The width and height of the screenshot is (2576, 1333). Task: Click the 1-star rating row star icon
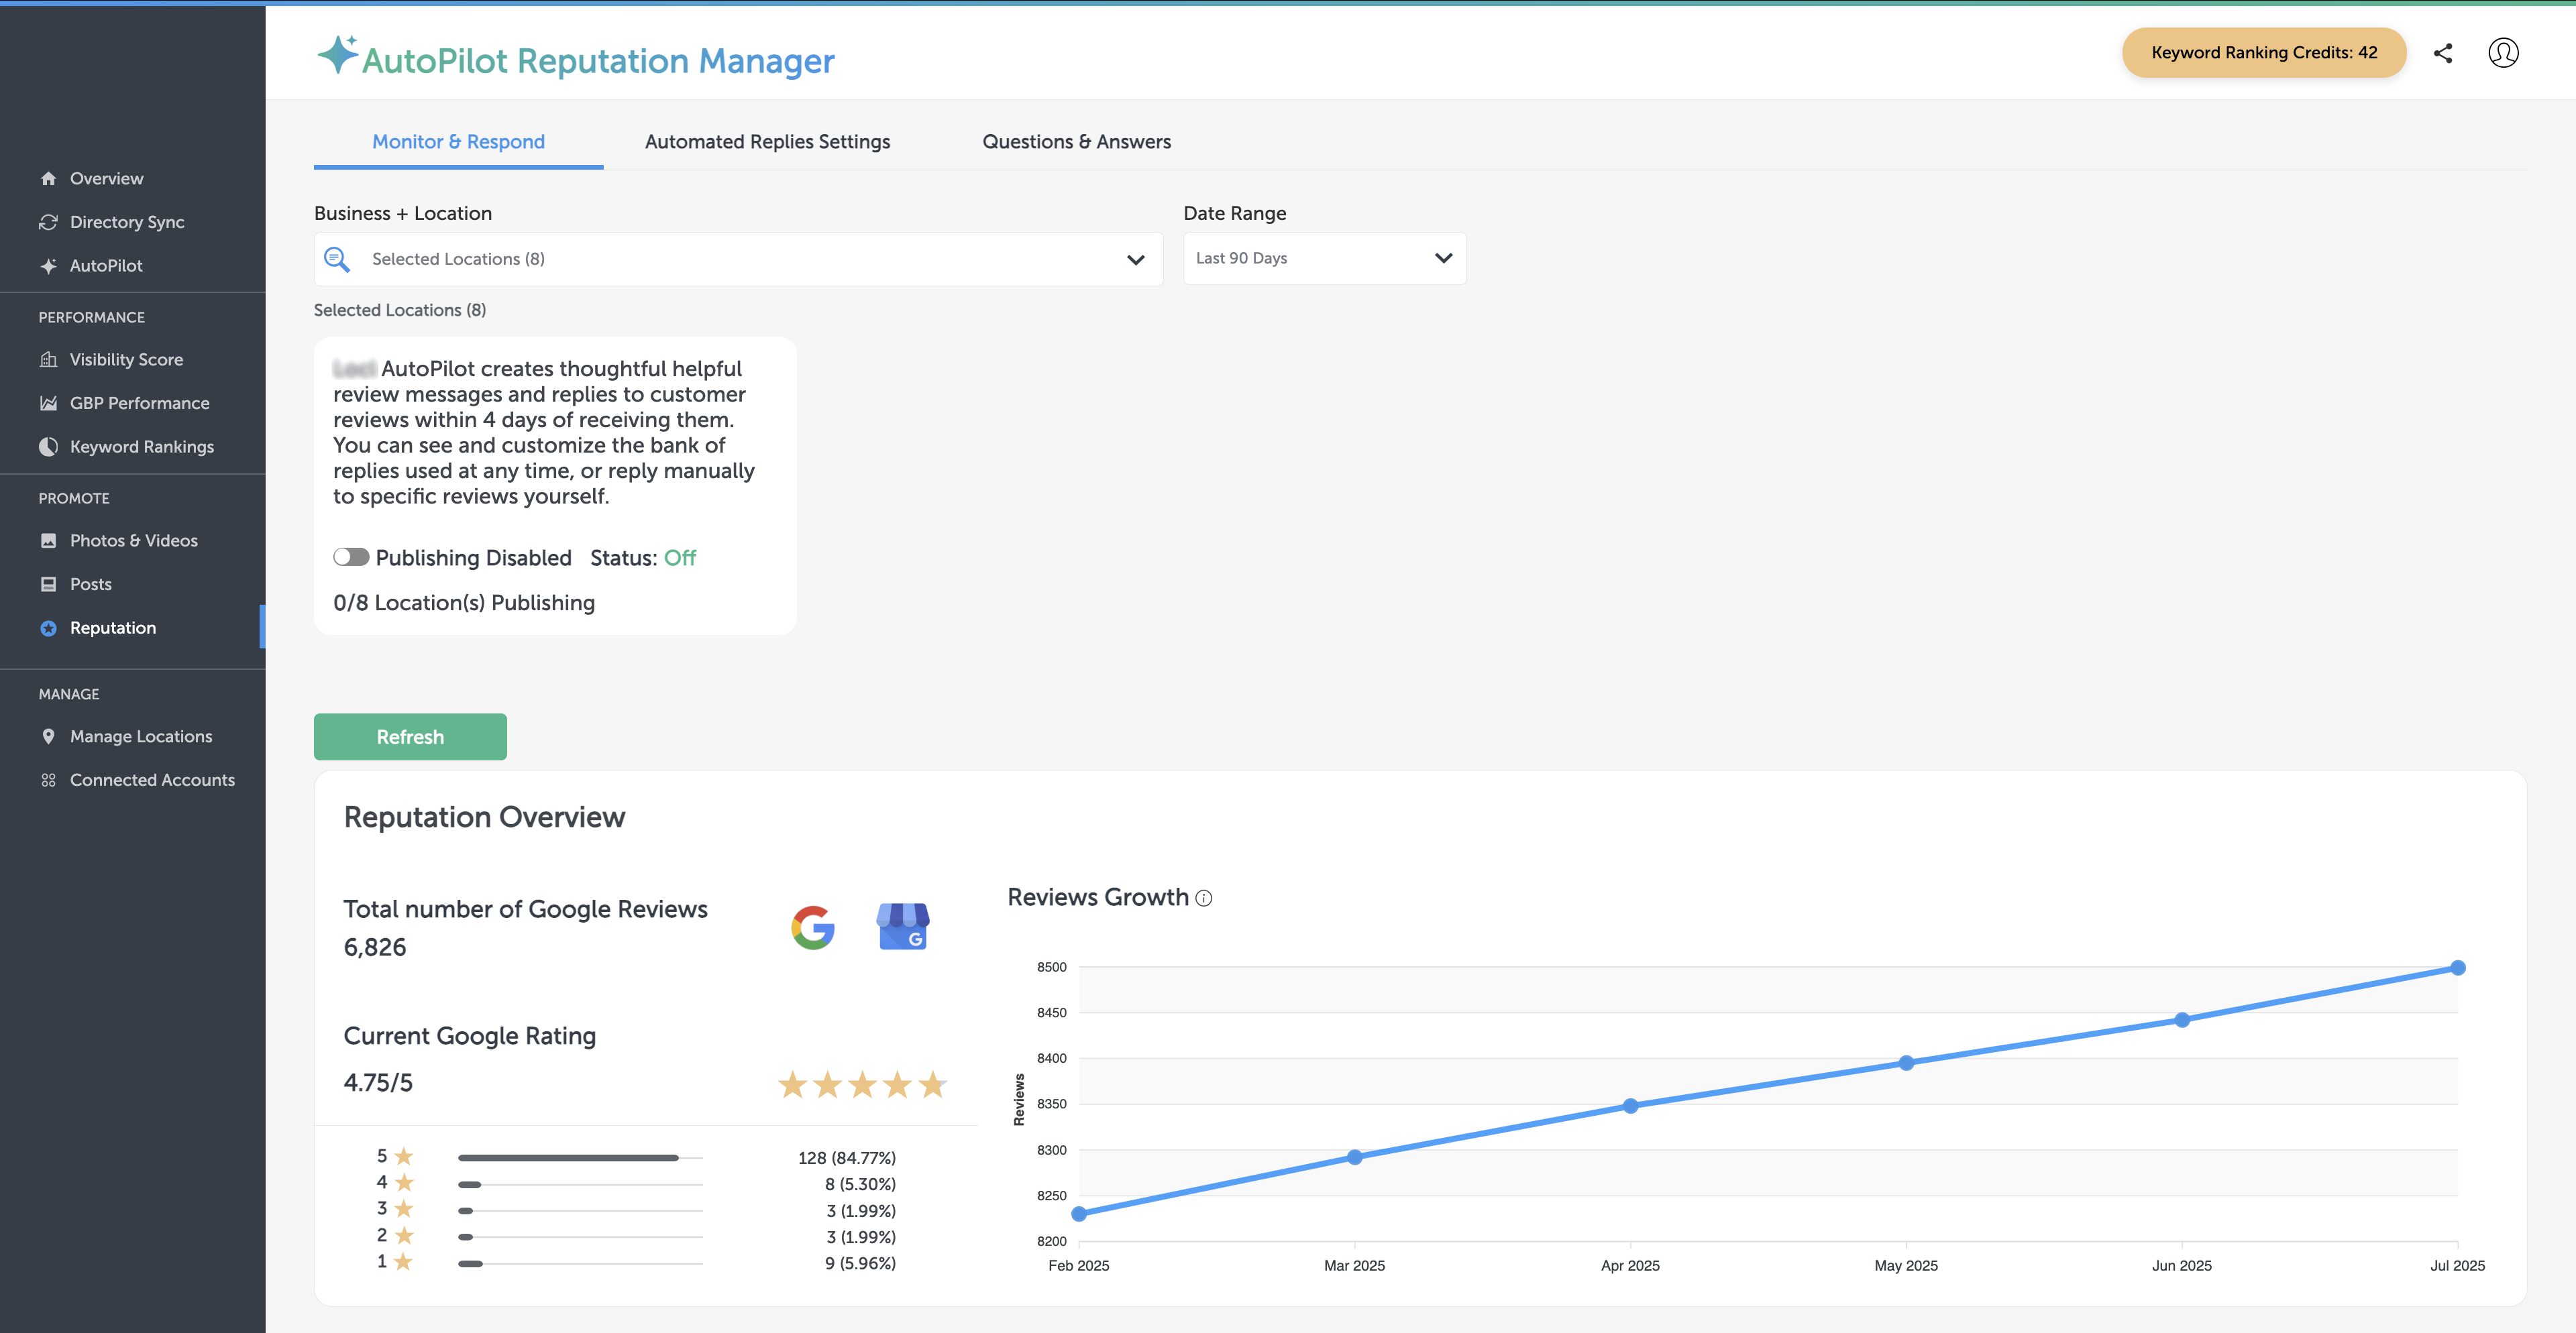click(x=404, y=1262)
